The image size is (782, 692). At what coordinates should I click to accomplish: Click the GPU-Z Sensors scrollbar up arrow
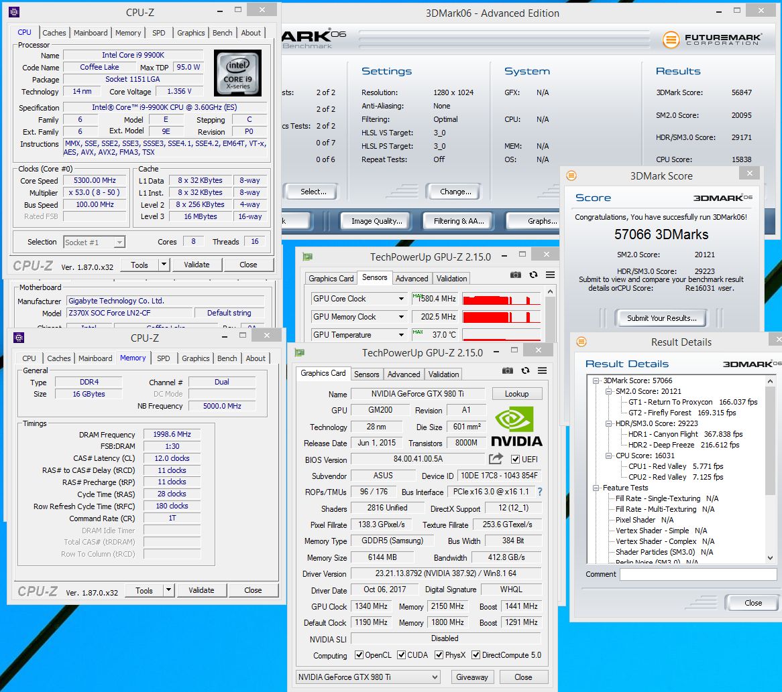tap(550, 291)
